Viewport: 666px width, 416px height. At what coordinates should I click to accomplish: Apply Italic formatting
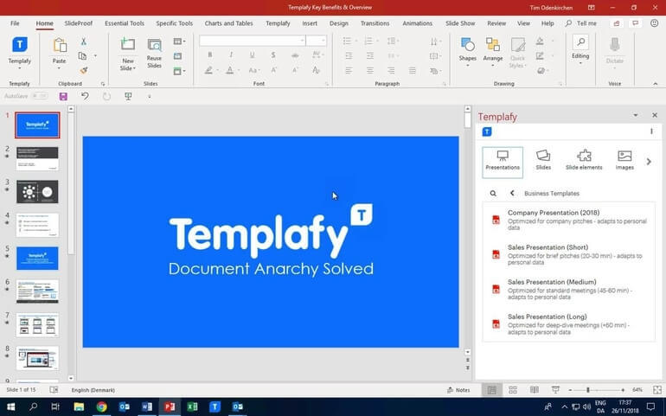coord(231,54)
